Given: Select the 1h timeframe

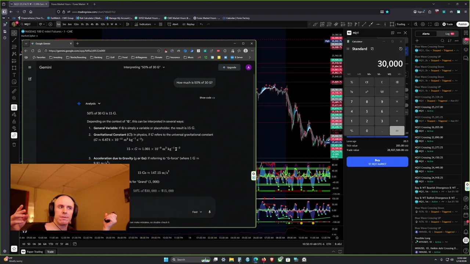Looking at the screenshot, I should tap(82, 24).
